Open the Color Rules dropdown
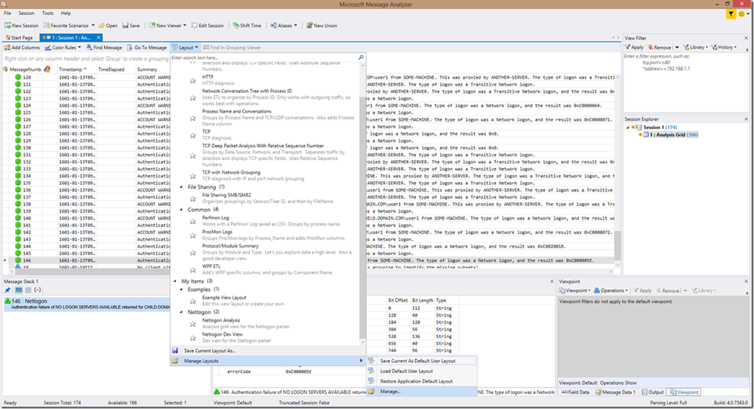Viewport: 754px width, 409px height. [64, 48]
